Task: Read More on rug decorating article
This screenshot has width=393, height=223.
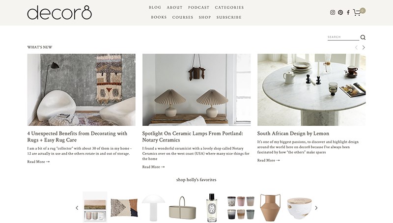Action: (38, 162)
